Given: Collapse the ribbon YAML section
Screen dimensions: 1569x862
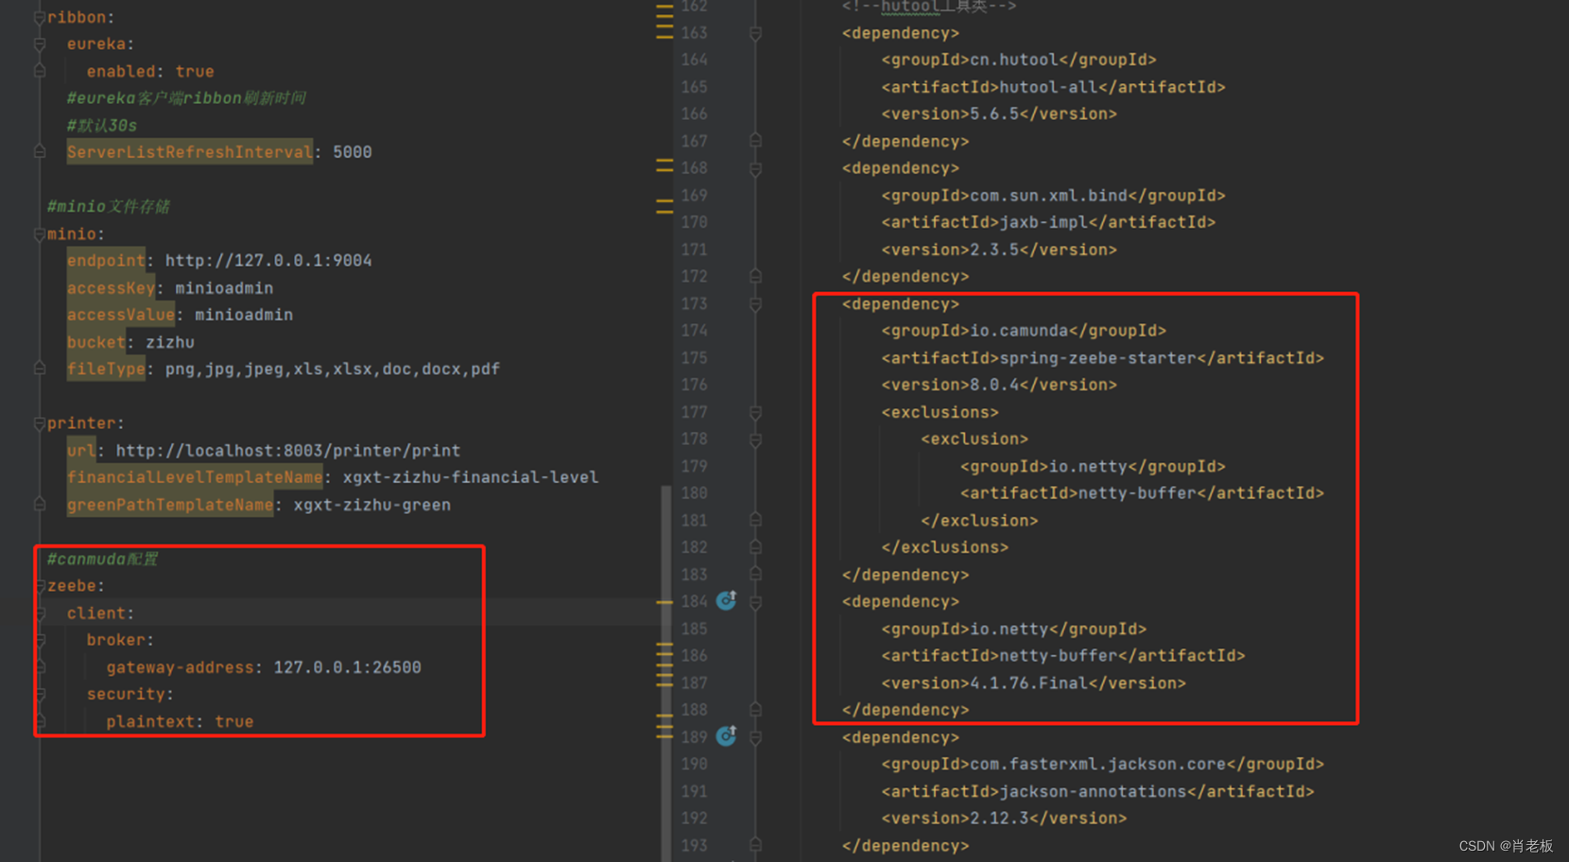Looking at the screenshot, I should 40,17.
